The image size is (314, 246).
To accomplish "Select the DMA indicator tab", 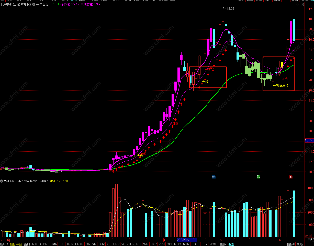I will pyautogui.click(x=53, y=244).
